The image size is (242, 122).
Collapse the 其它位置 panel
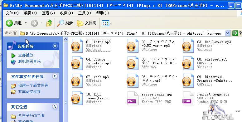55,107
